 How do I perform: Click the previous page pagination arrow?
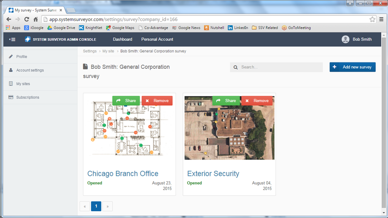click(x=84, y=206)
